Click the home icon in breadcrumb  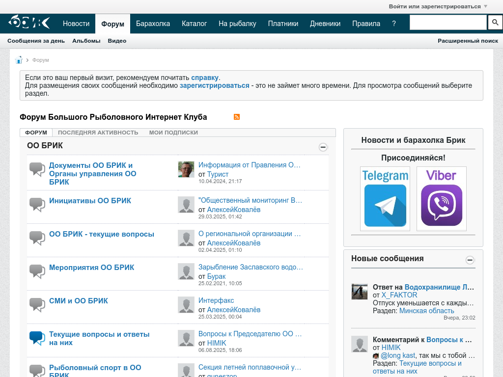point(19,60)
